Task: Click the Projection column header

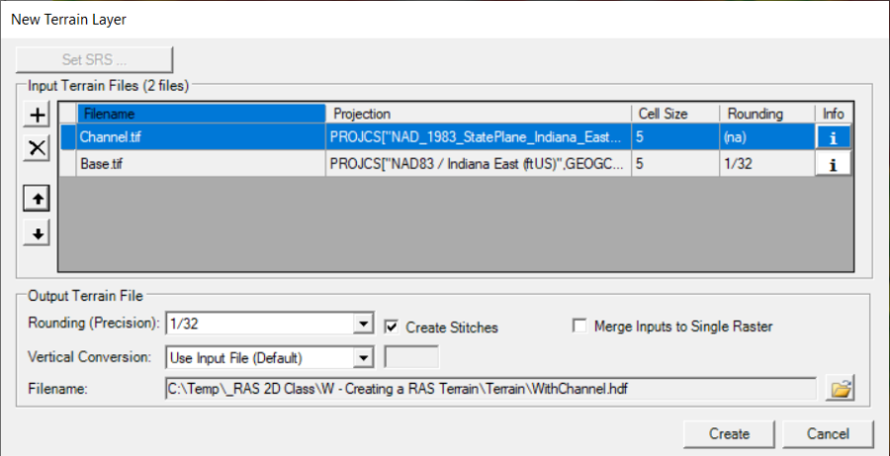Action: coord(479,114)
